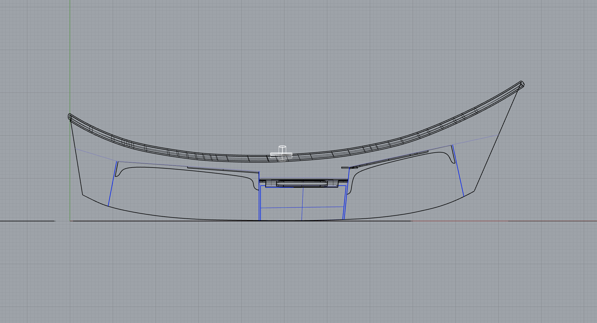Click the leftmost blue slanted section line
The width and height of the screenshot is (597, 323).
pyautogui.click(x=112, y=184)
